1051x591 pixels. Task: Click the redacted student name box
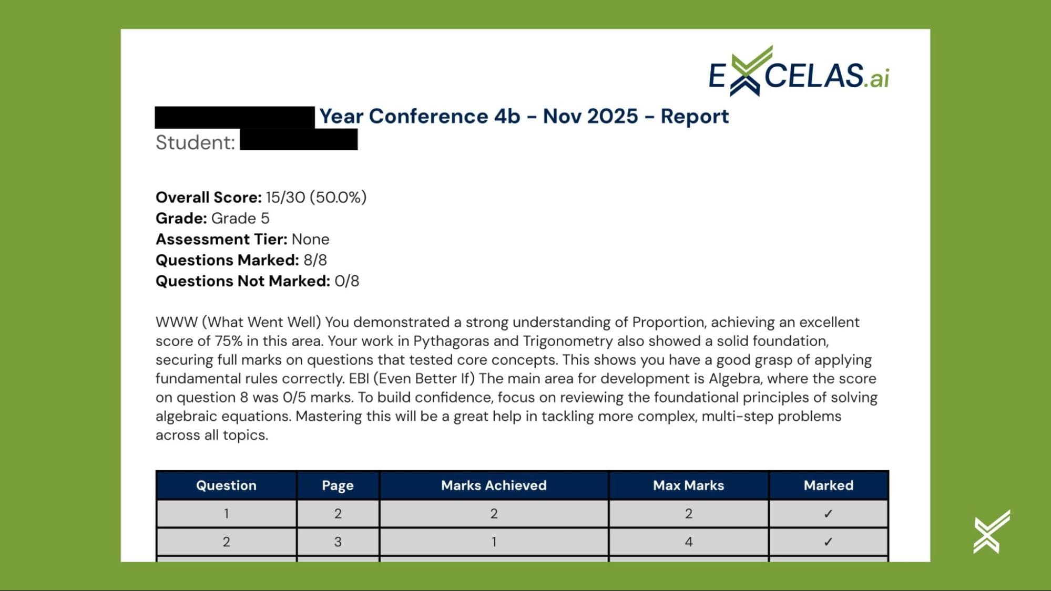[x=299, y=140]
